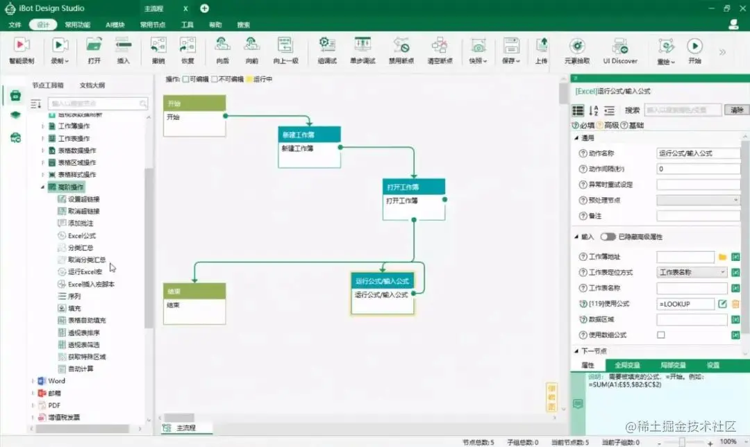Expand toolbar overflow double-chevron
750x447 pixels.
coord(722,51)
